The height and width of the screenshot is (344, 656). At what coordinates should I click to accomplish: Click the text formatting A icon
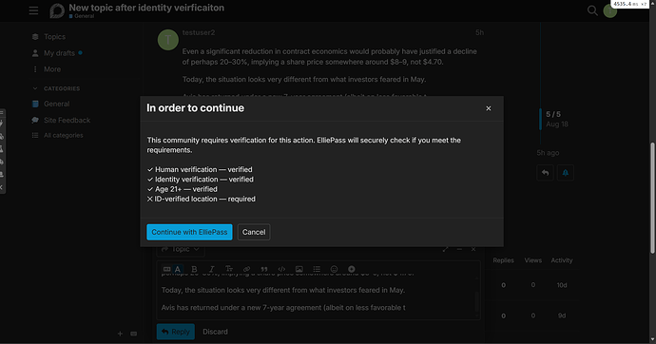pyautogui.click(x=178, y=269)
